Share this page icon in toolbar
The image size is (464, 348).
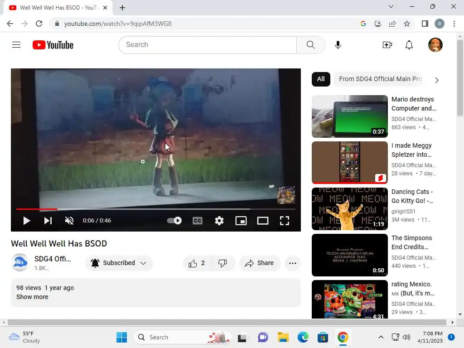pyautogui.click(x=392, y=24)
